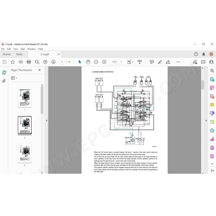Image resolution: width=216 pixels, height=216 pixels.
Task: Open Comment tool in right pane
Action: (212, 105)
